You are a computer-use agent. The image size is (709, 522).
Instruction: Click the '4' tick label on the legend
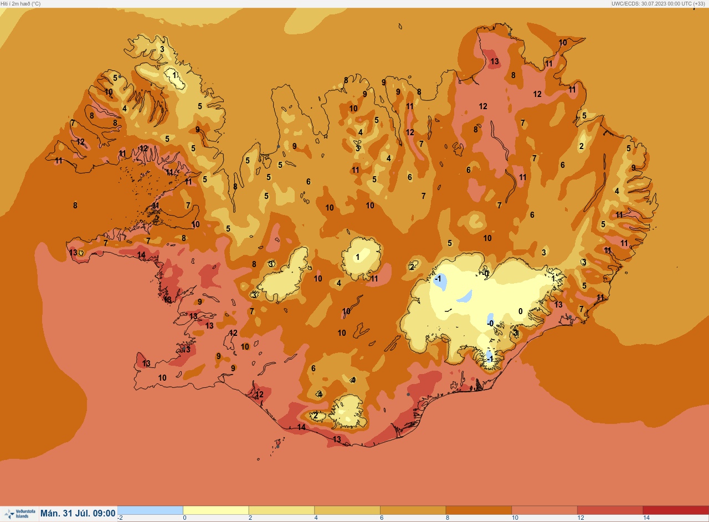pyautogui.click(x=316, y=518)
